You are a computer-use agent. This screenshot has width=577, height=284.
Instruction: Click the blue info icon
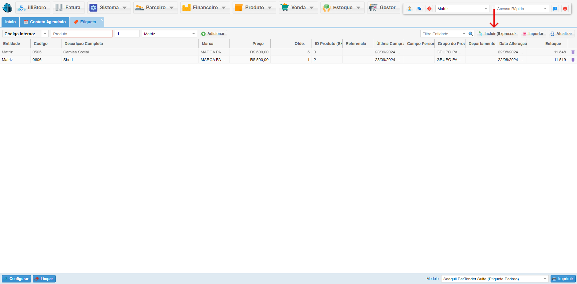click(x=555, y=9)
